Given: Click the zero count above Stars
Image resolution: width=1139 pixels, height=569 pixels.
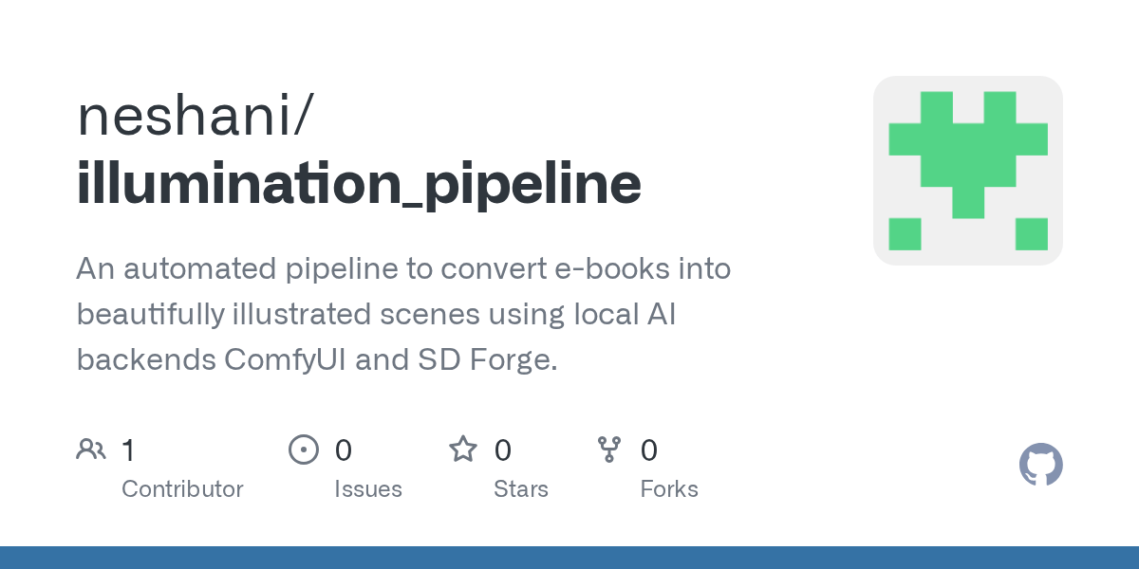Looking at the screenshot, I should tap(503, 450).
